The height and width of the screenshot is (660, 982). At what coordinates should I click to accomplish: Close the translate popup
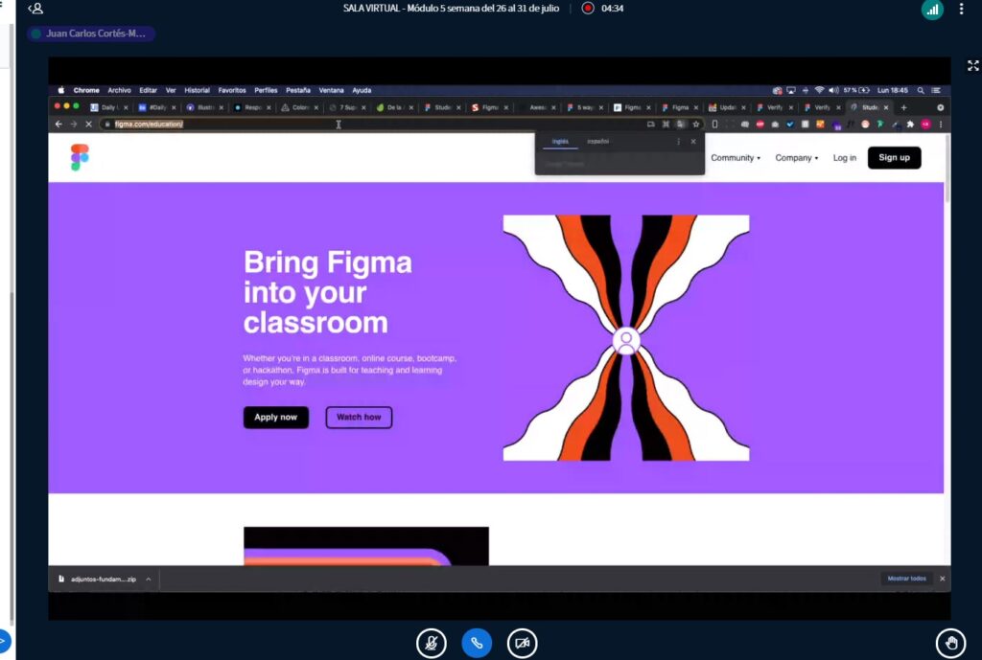tap(693, 142)
